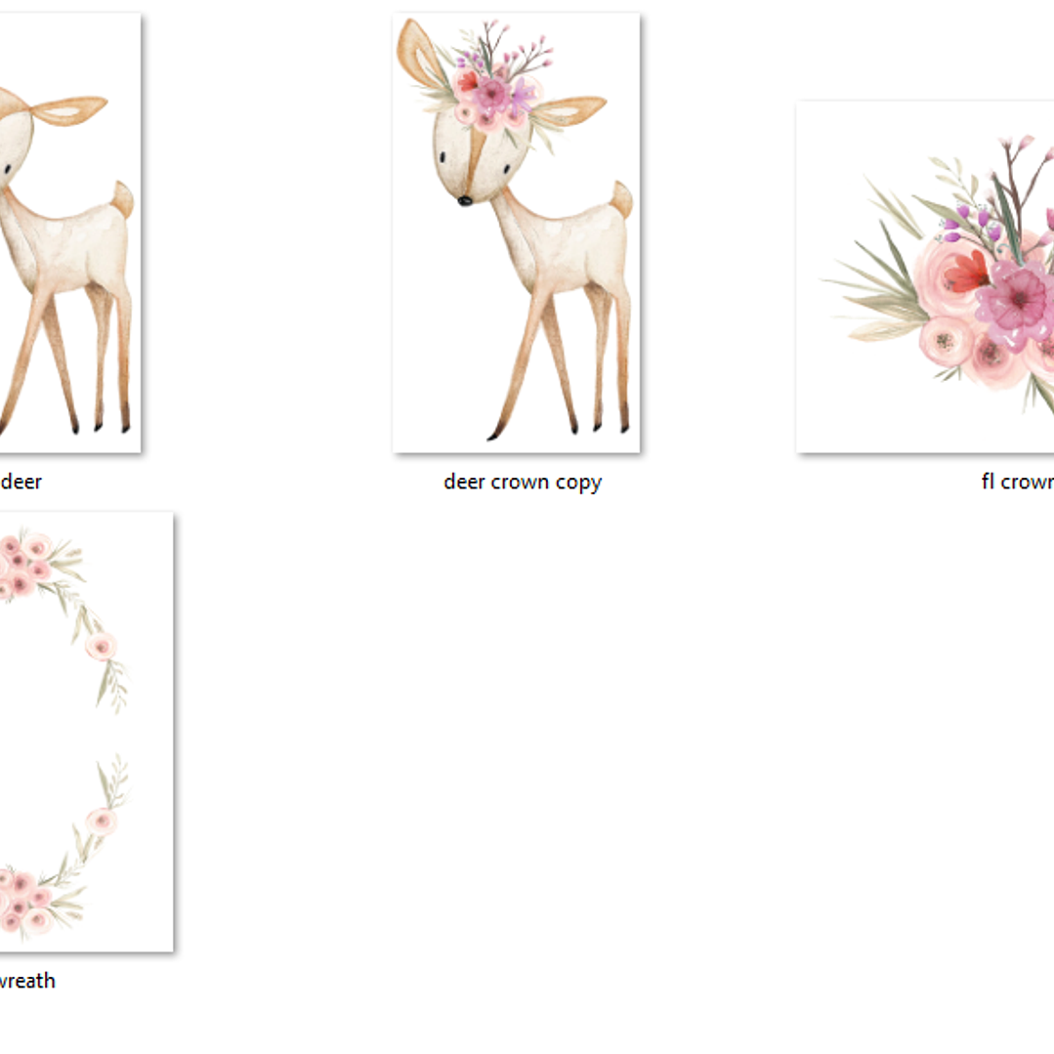Click the tail of the plain deer
The width and height of the screenshot is (1054, 1054).
pos(122,200)
